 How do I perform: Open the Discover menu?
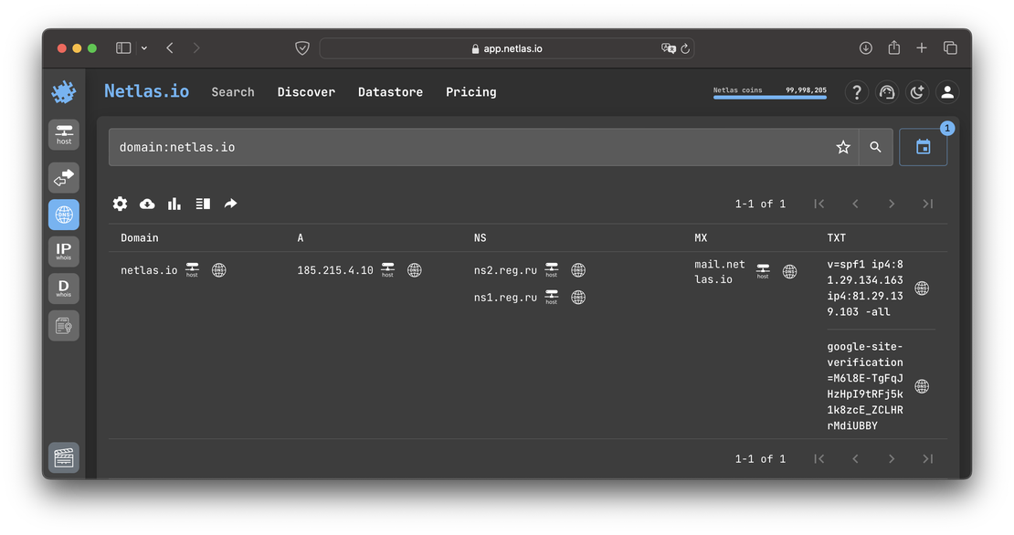(x=306, y=92)
